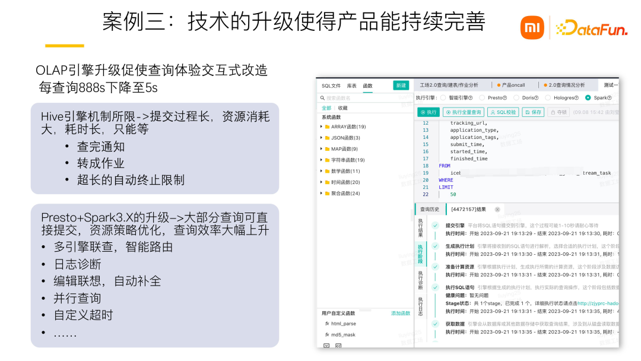Click the DataFun logo

[x=592, y=28]
